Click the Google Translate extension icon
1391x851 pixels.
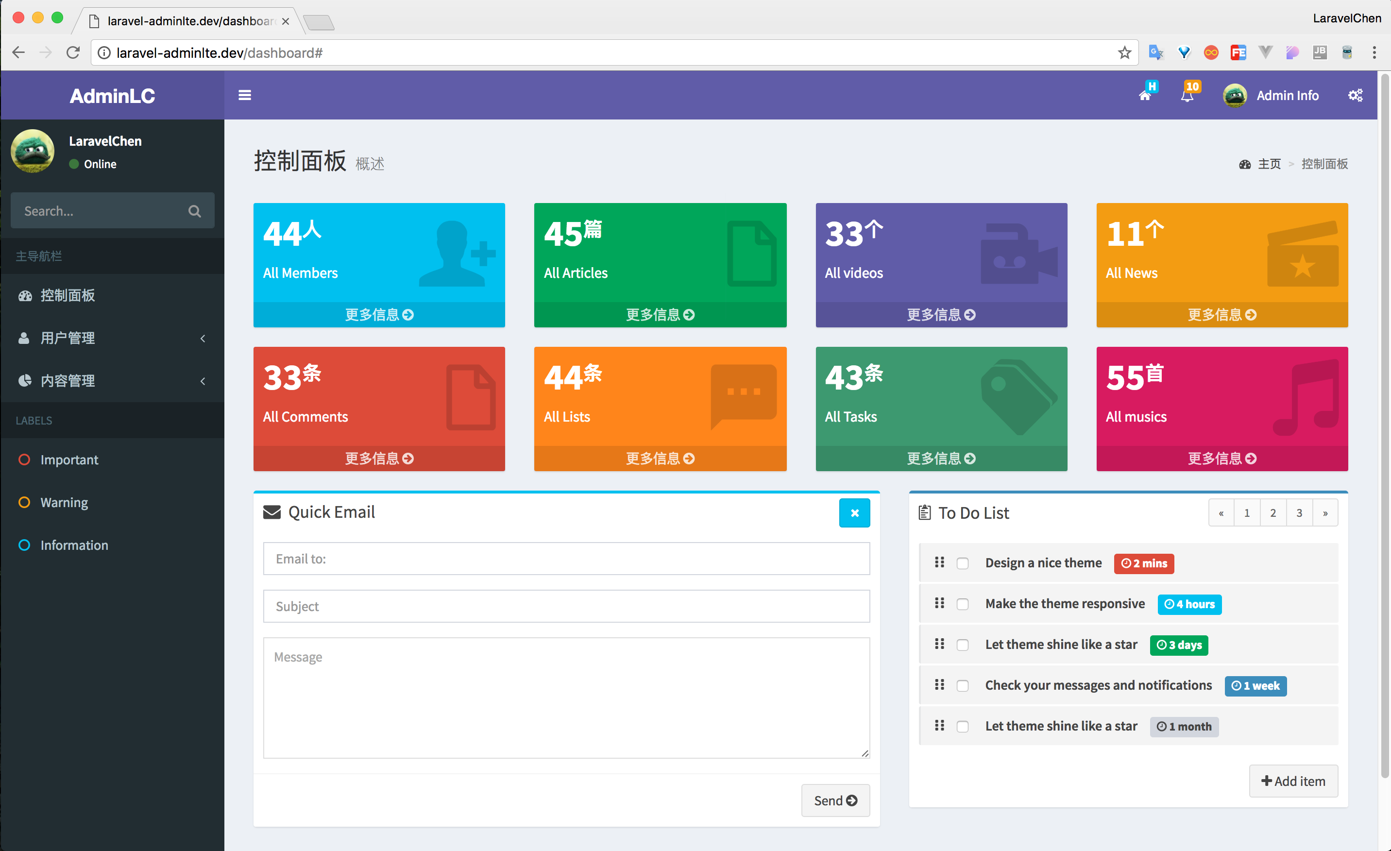1155,52
